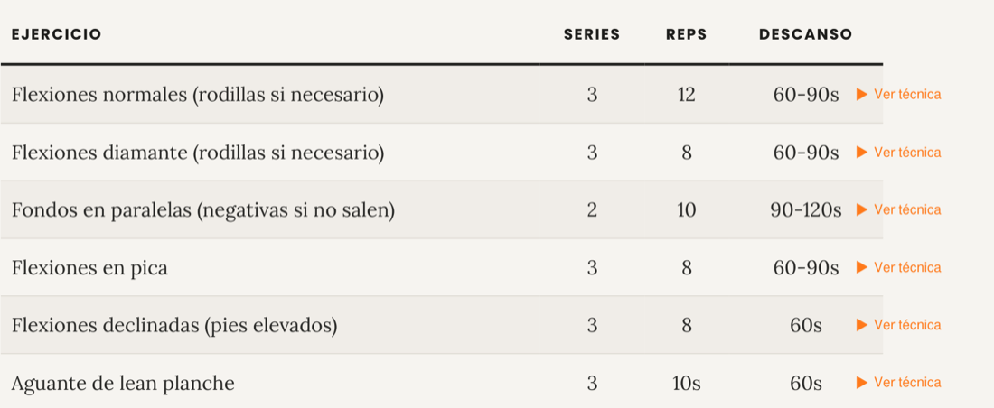The height and width of the screenshot is (408, 994).
Task: Click play triangle for Flexiones declinadas
Action: click(861, 325)
